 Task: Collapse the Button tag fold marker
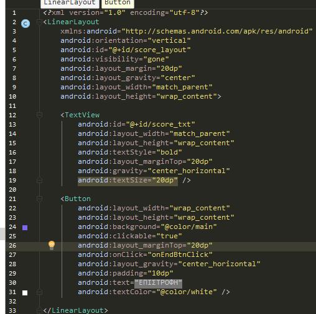tap(39, 199)
